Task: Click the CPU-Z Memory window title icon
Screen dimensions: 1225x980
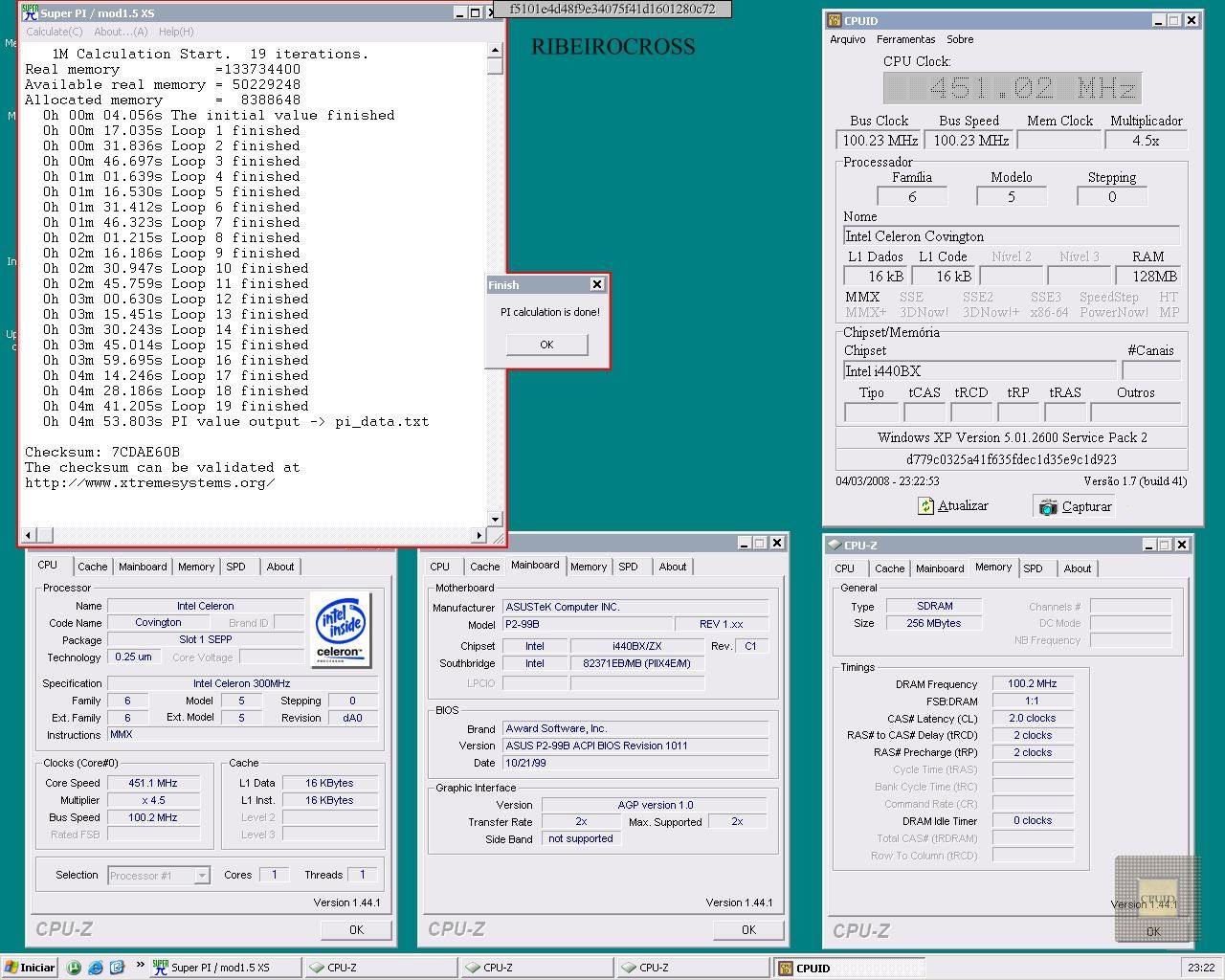Action: pyautogui.click(x=834, y=545)
